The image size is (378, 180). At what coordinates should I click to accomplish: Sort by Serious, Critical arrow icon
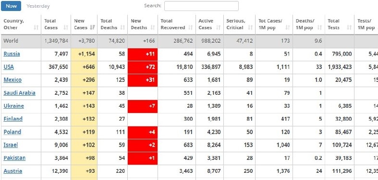(250, 28)
